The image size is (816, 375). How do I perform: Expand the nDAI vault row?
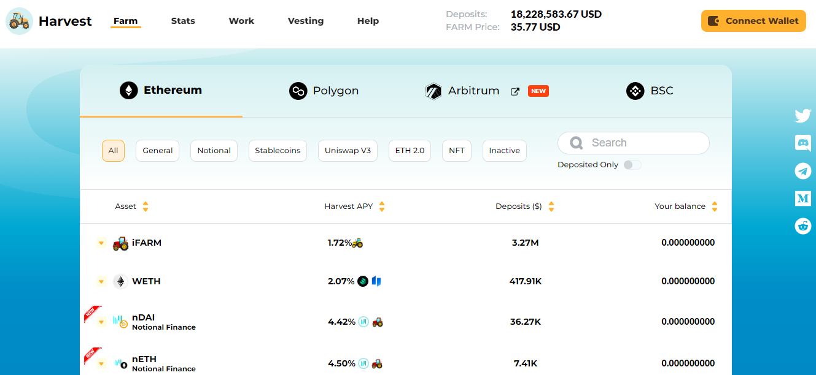coord(101,322)
